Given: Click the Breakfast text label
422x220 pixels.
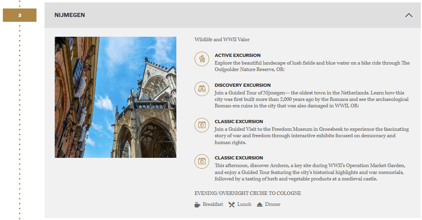Looking at the screenshot, I should coord(213,205).
